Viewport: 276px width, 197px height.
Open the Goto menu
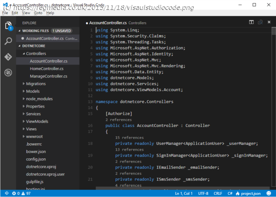click(x=38, y=13)
